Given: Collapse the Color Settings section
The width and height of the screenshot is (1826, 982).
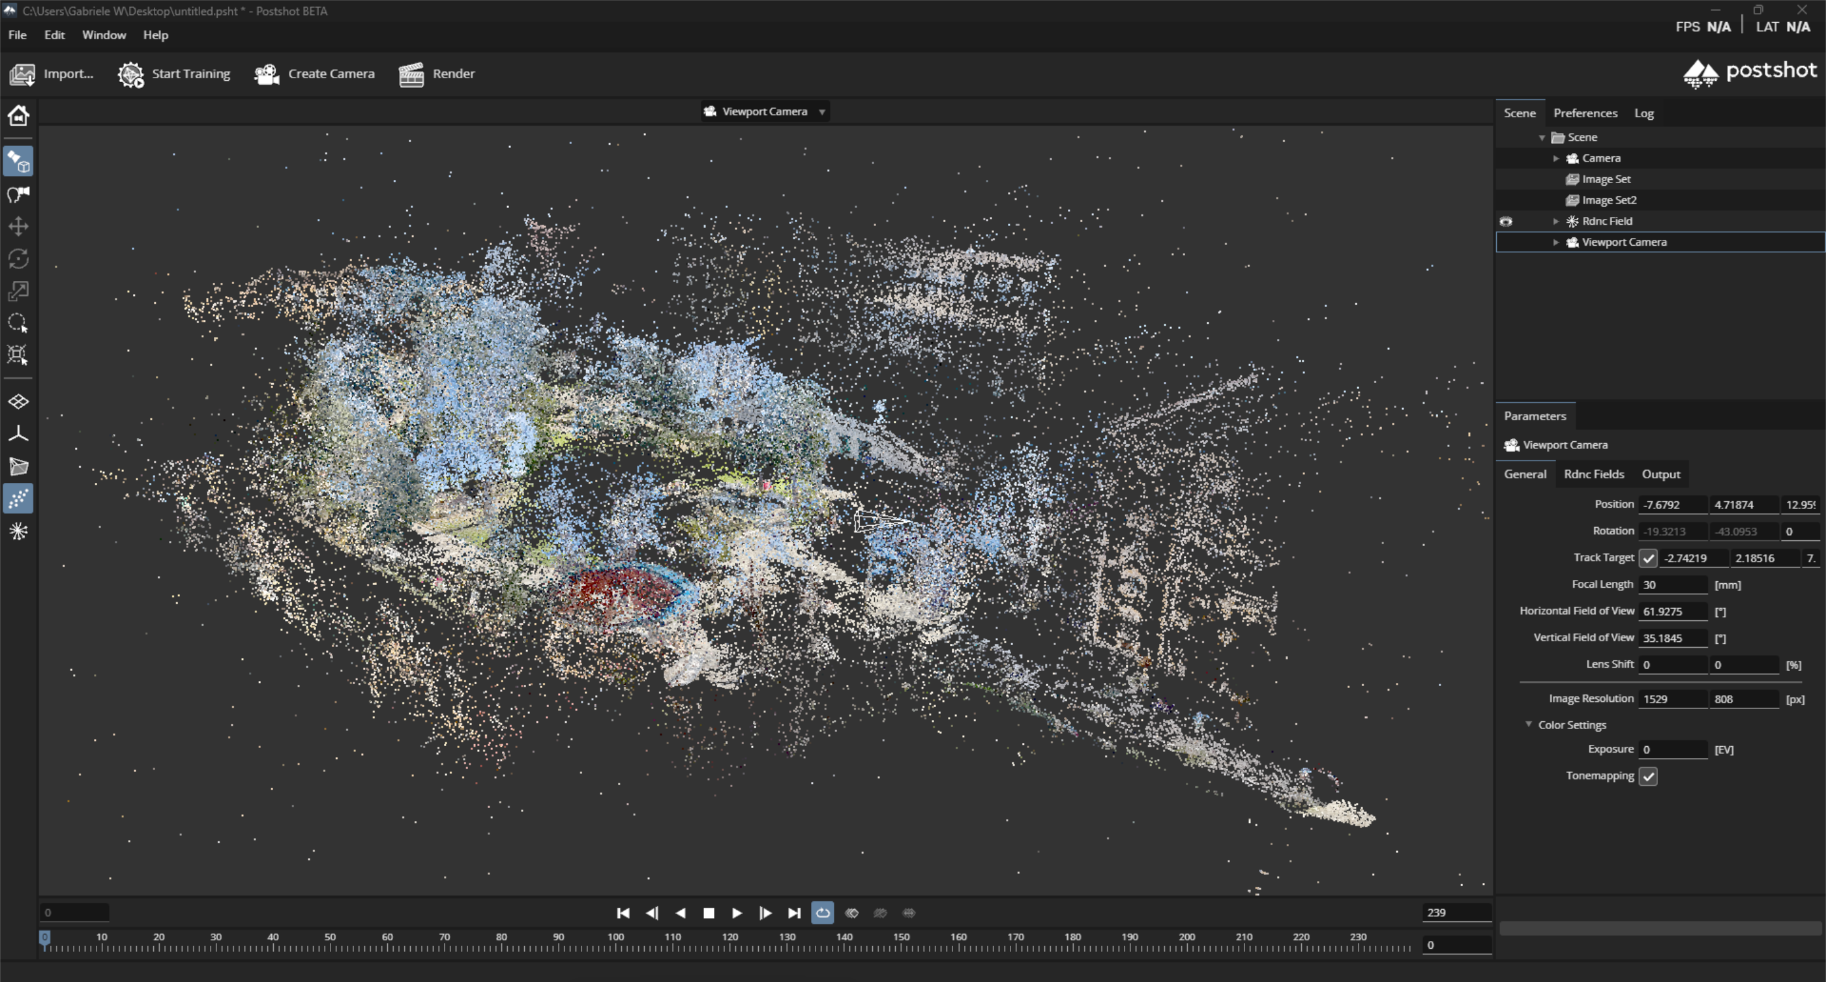Looking at the screenshot, I should (x=1529, y=724).
